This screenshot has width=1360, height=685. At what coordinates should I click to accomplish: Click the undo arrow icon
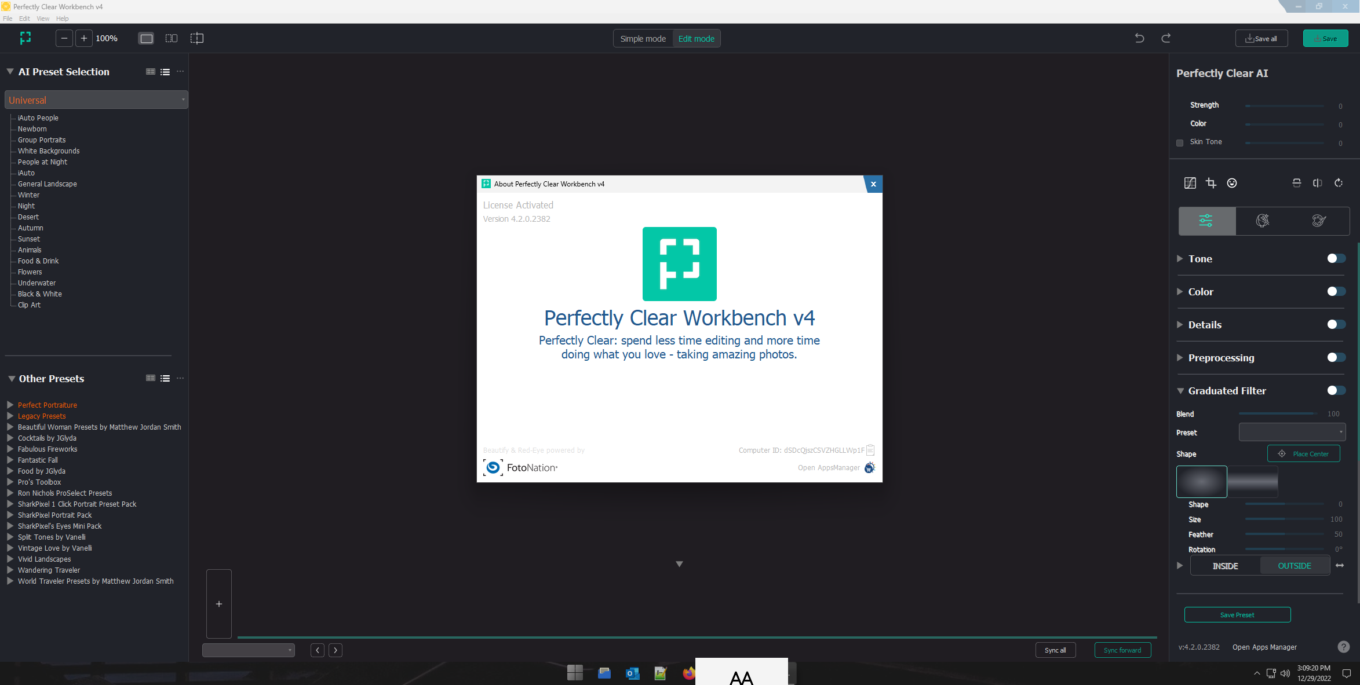(1139, 38)
